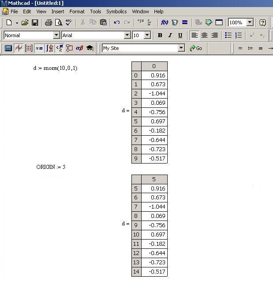Open Programming toolbar icon
273x282 pixels.
tap(69, 48)
